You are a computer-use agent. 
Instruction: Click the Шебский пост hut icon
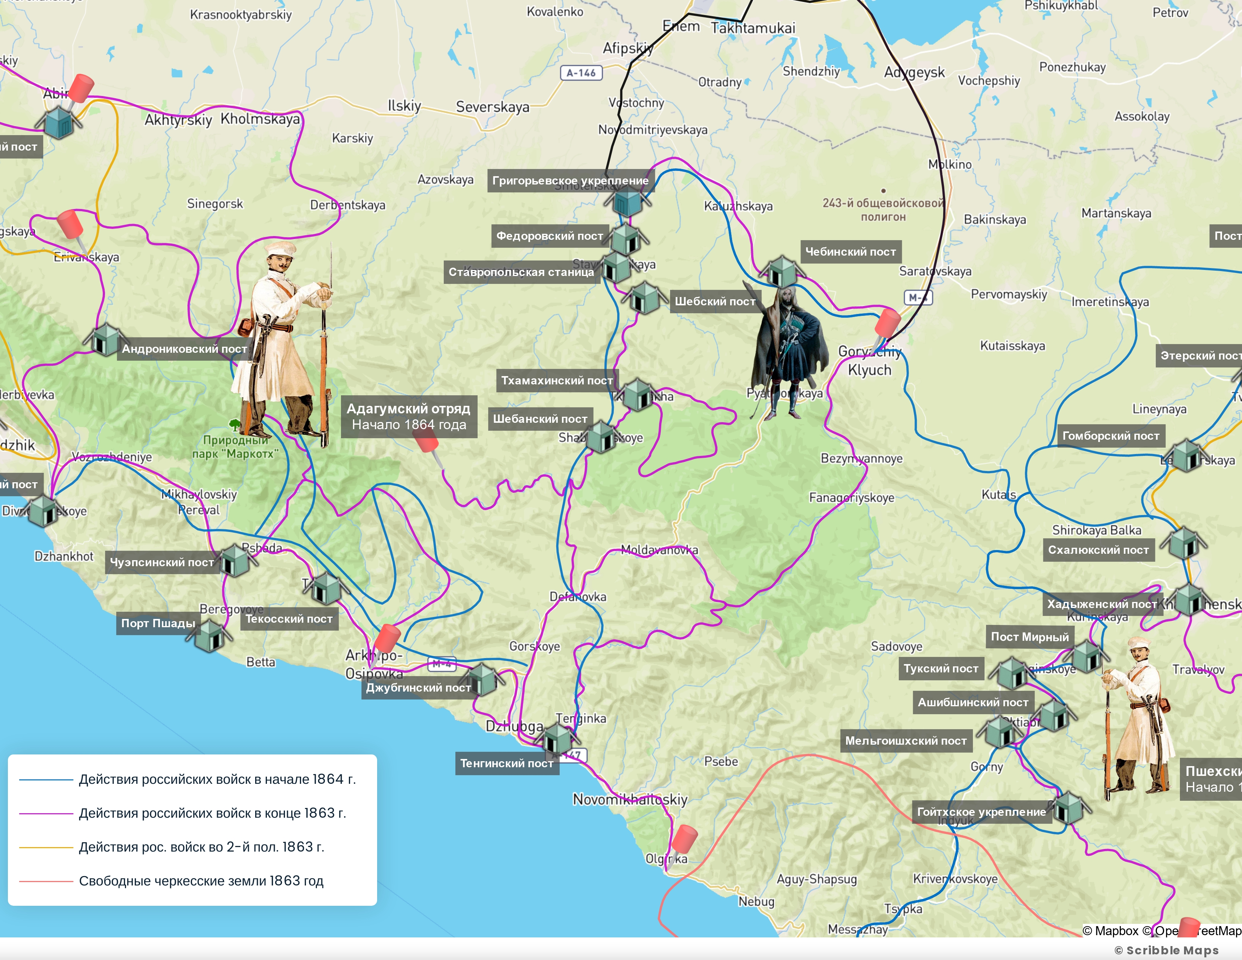pos(645,297)
